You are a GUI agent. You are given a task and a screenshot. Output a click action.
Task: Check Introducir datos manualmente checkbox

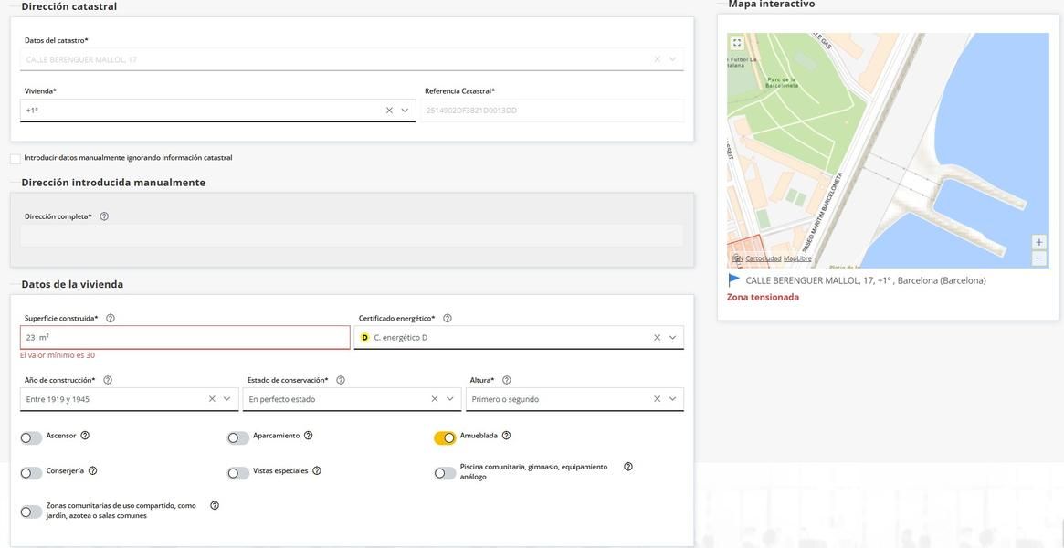[16, 158]
